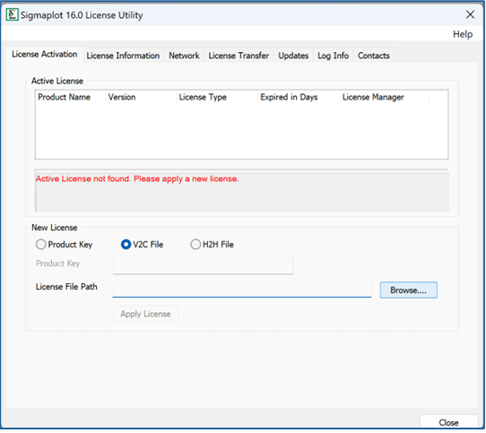
Task: Go to the License Transfer tab
Action: tap(239, 56)
